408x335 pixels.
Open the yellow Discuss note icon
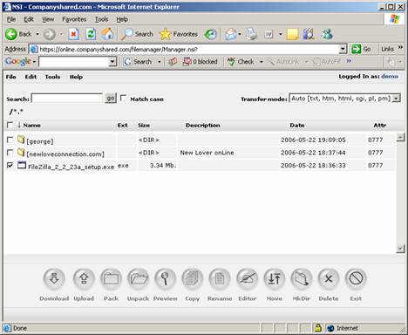[292, 34]
